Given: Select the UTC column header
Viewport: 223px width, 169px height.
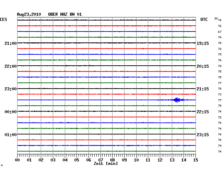Looking at the screenshot, I should point(204,19).
